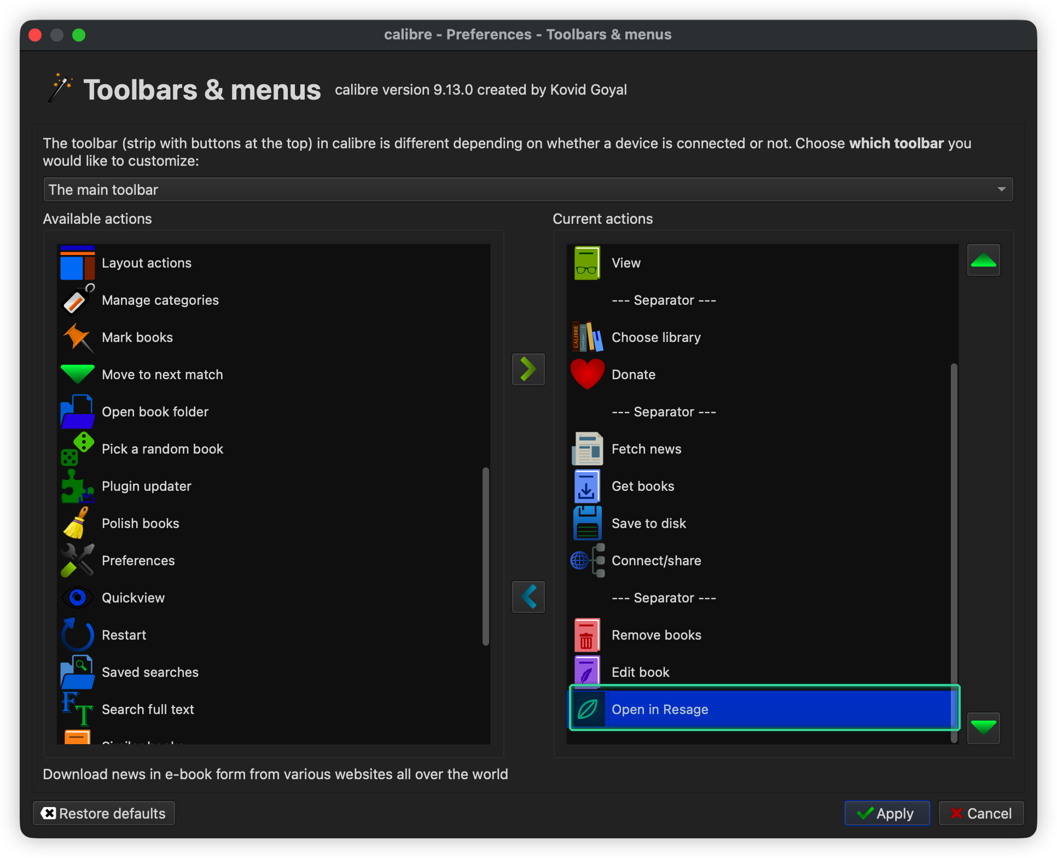Click the Cancel button

click(x=981, y=814)
